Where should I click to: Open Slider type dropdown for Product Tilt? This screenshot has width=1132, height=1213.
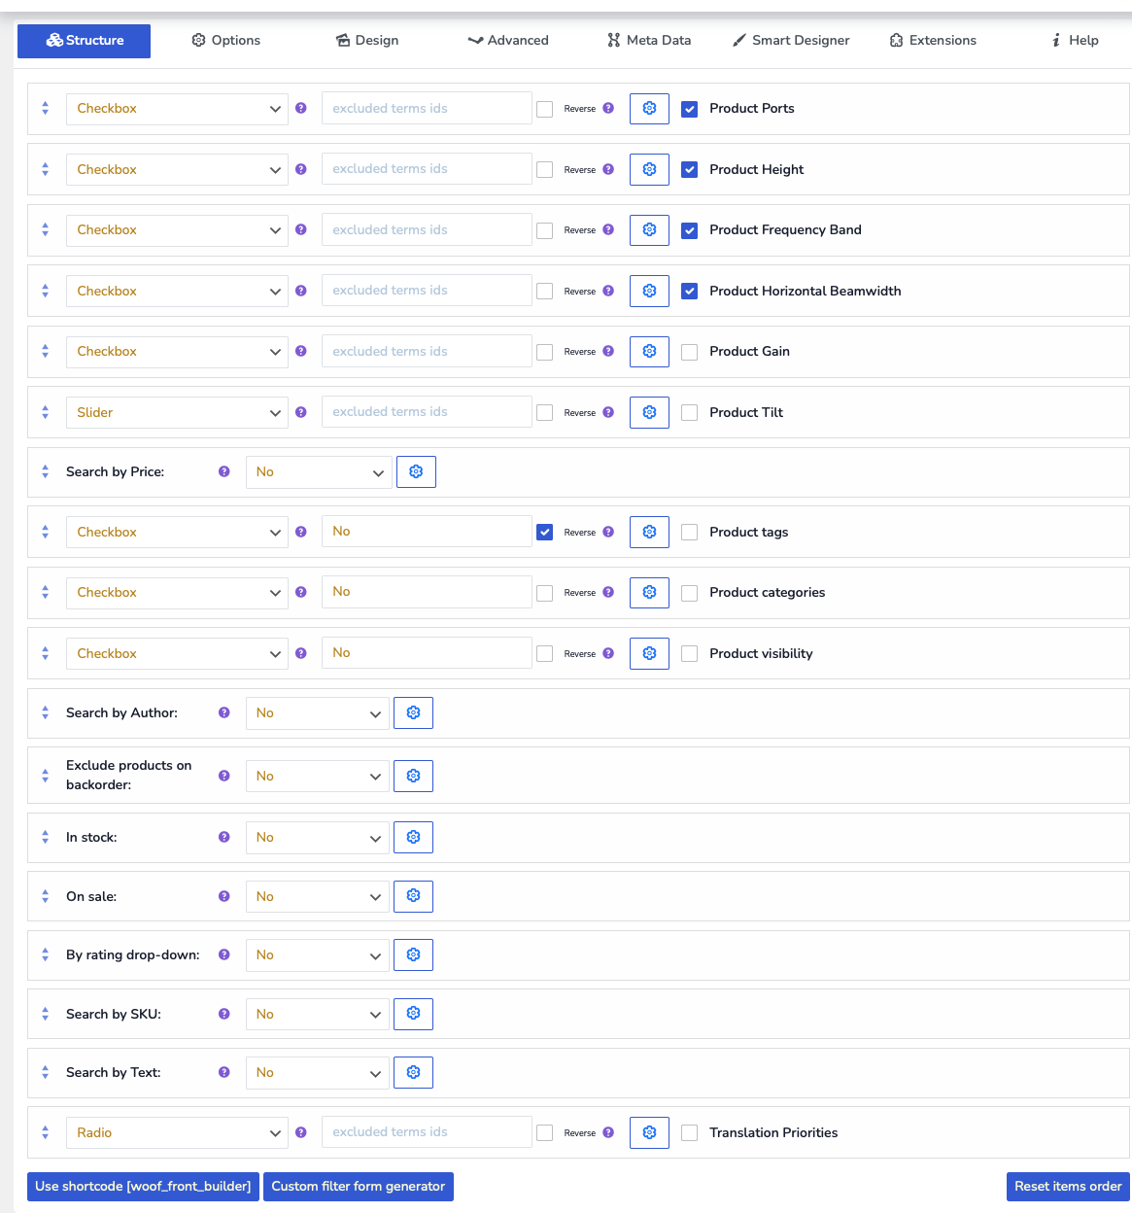(x=177, y=413)
